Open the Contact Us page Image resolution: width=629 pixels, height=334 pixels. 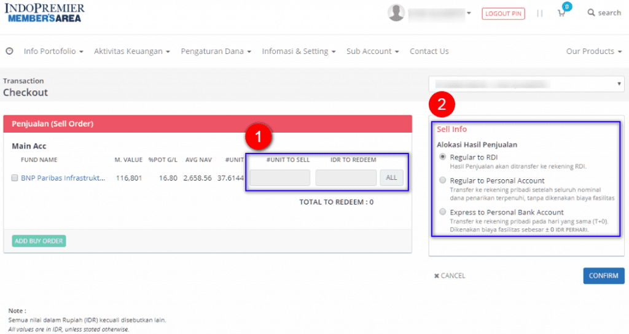429,52
